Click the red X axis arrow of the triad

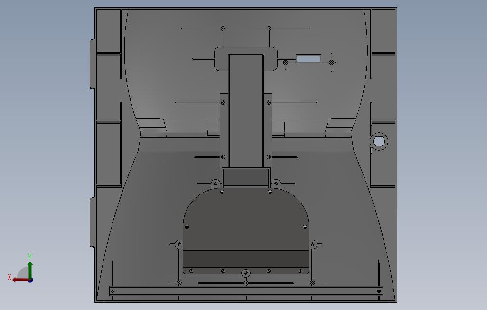point(20,280)
